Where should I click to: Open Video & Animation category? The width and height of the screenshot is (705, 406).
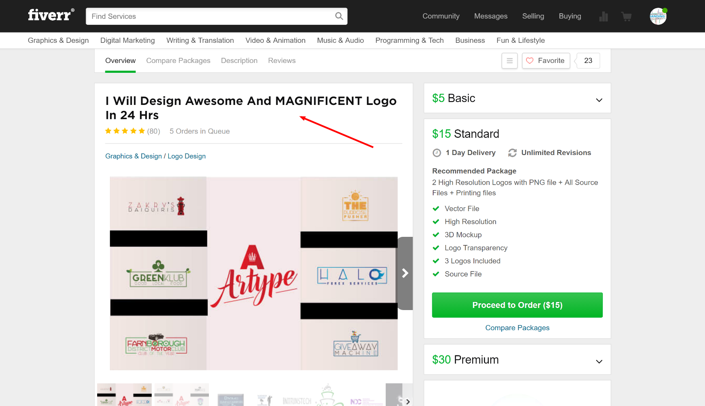(276, 40)
